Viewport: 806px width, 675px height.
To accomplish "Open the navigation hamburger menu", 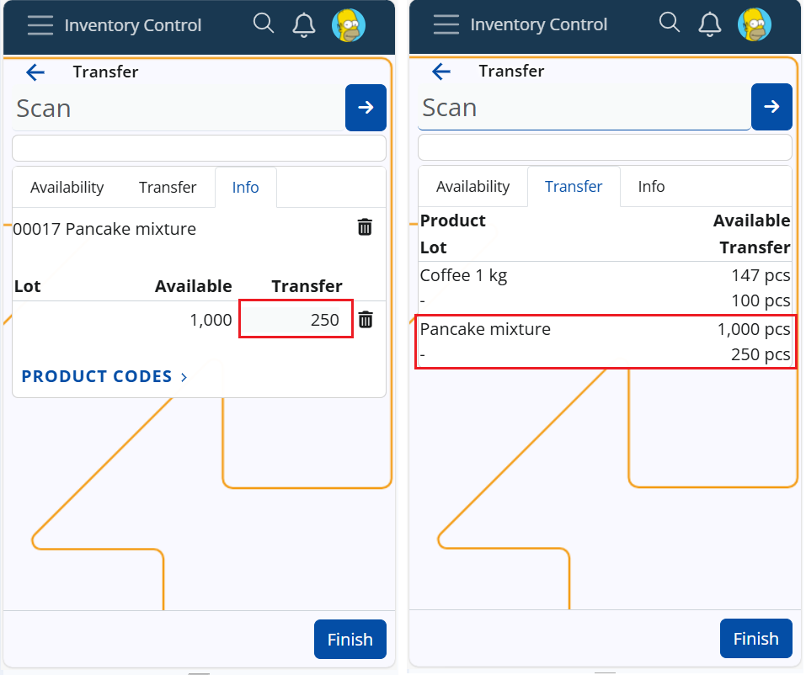I will coord(40,24).
